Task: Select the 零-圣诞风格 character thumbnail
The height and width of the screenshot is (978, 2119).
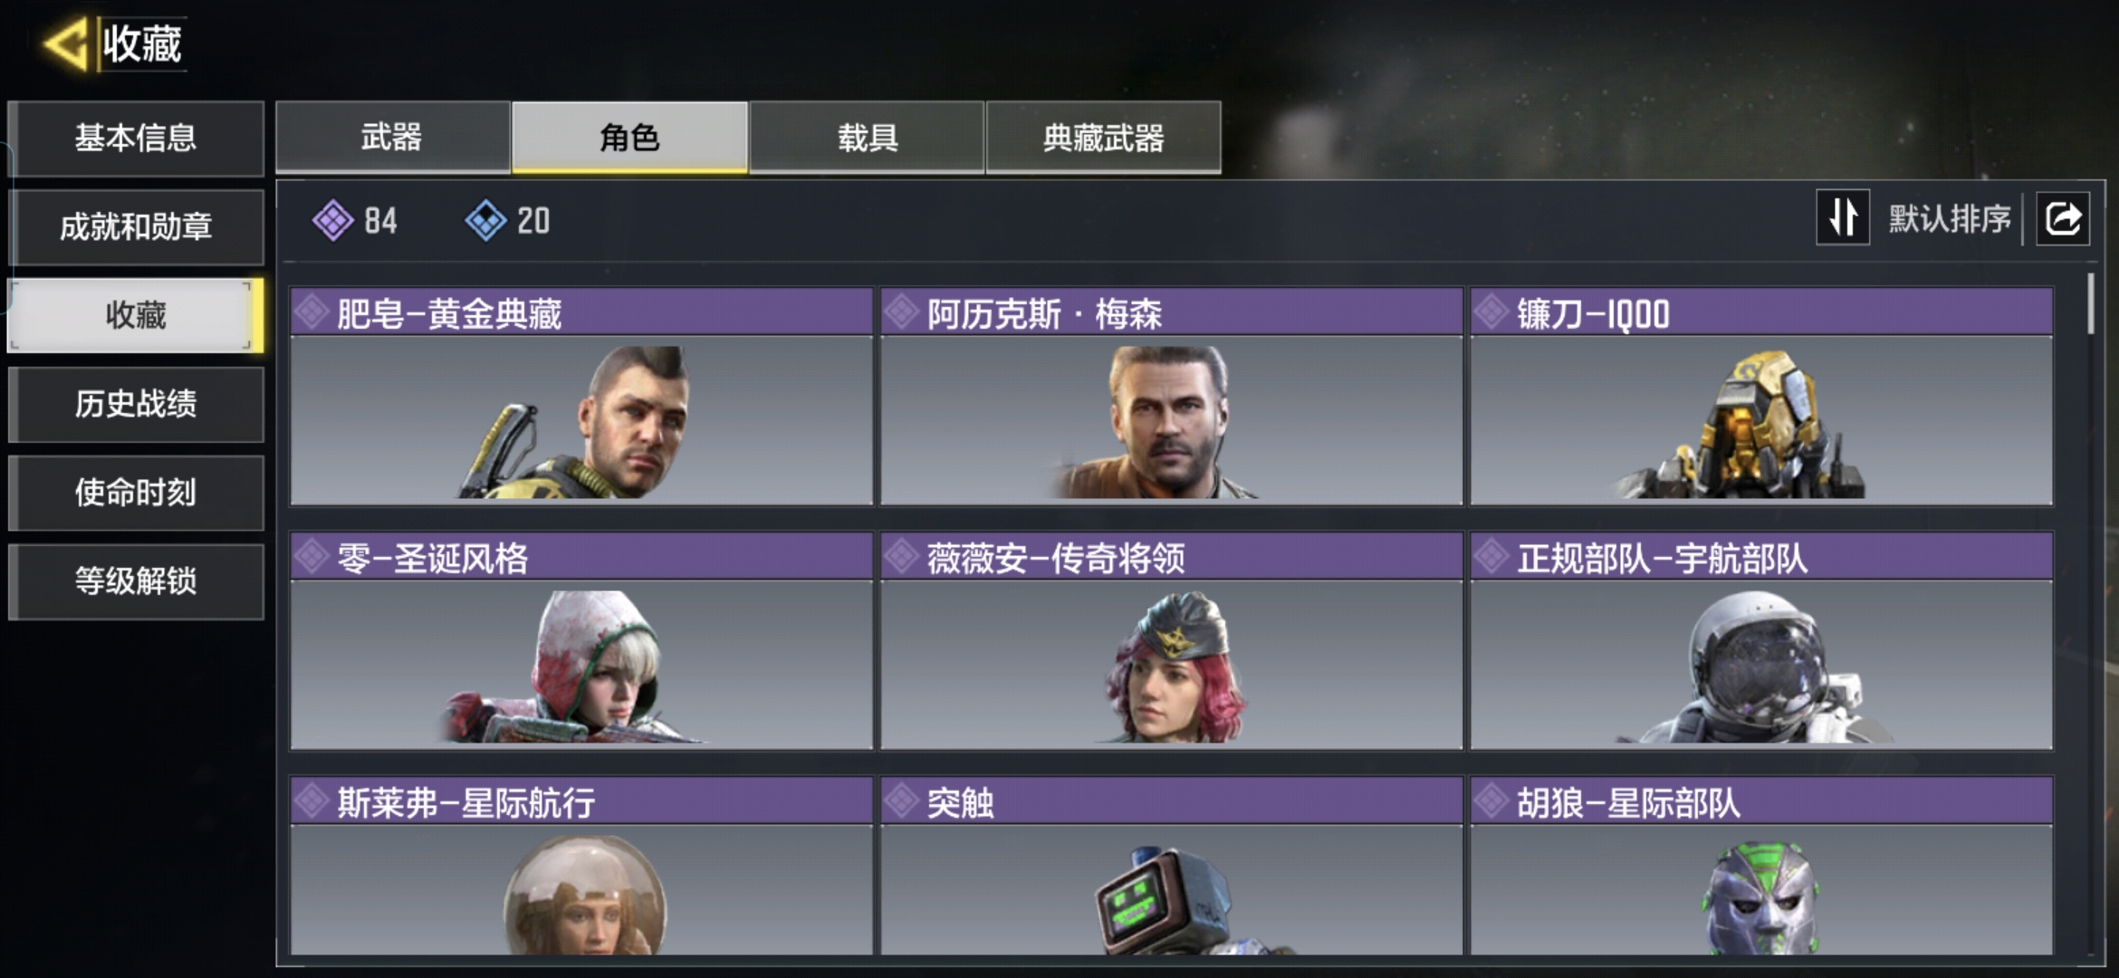Action: [581, 665]
